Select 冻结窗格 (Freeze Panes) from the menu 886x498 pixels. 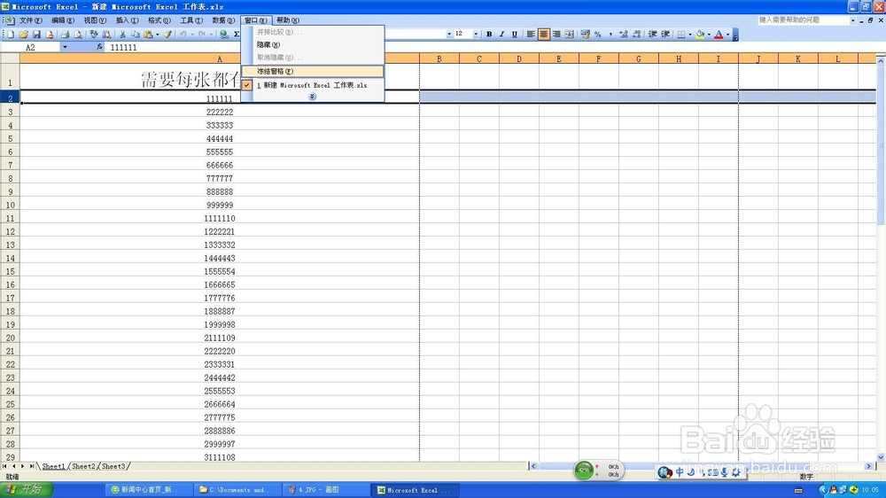(313, 71)
